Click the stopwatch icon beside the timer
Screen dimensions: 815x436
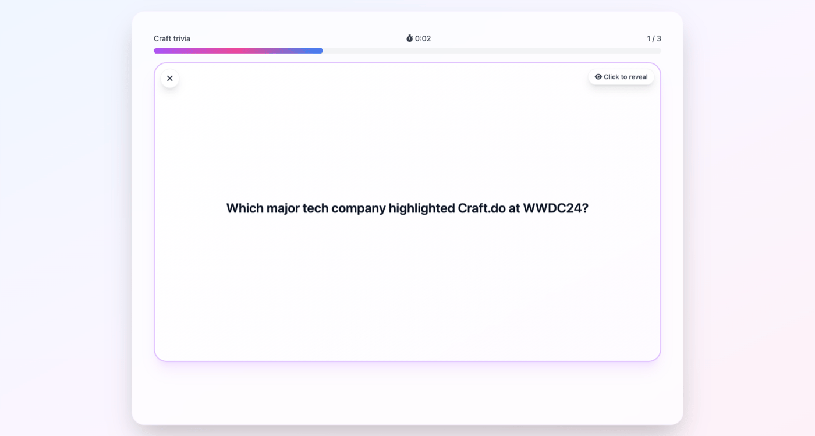pyautogui.click(x=409, y=38)
